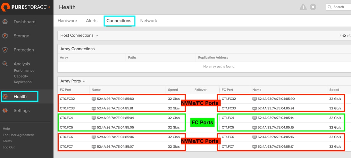This screenshot has width=351, height=158.
Task: Click port icon for 52:4A:93:7A:7E:04:85:06
Action: 94,137
